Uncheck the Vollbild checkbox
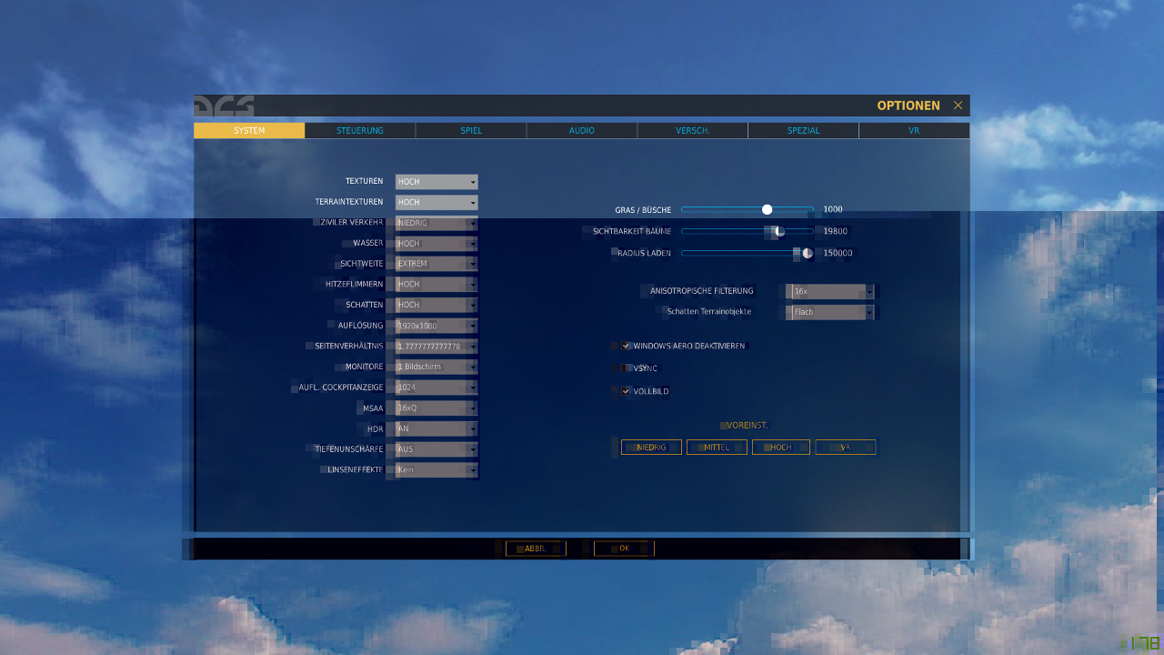The height and width of the screenshot is (655, 1164). tap(626, 391)
